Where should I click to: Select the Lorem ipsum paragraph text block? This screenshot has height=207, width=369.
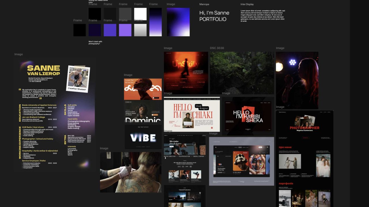(263, 16)
